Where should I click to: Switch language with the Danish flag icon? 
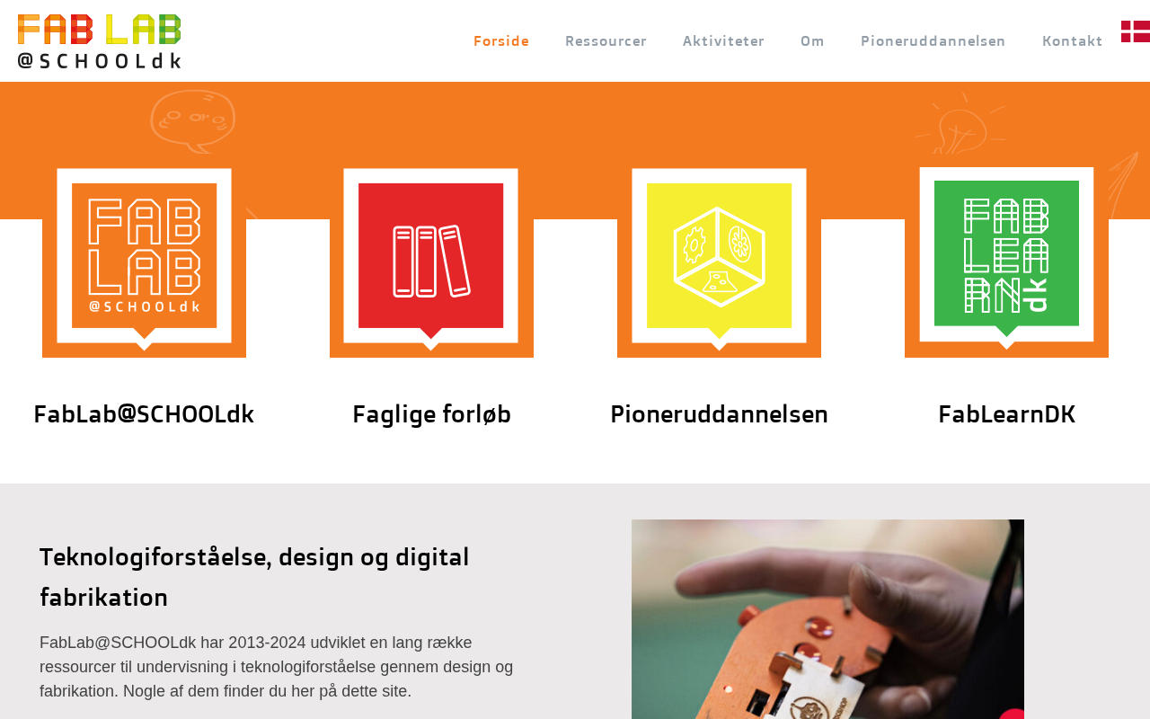coord(1136,31)
